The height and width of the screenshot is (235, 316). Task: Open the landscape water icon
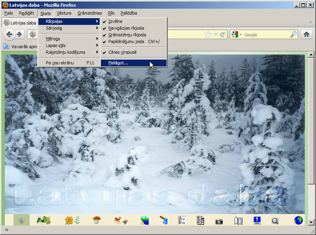145,220
